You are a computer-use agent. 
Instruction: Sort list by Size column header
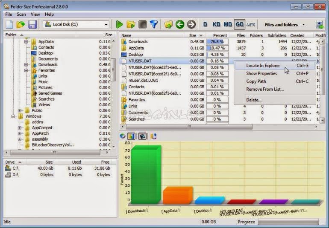click(195, 35)
